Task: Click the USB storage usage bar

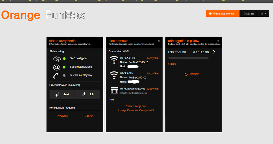Action: pos(188,58)
